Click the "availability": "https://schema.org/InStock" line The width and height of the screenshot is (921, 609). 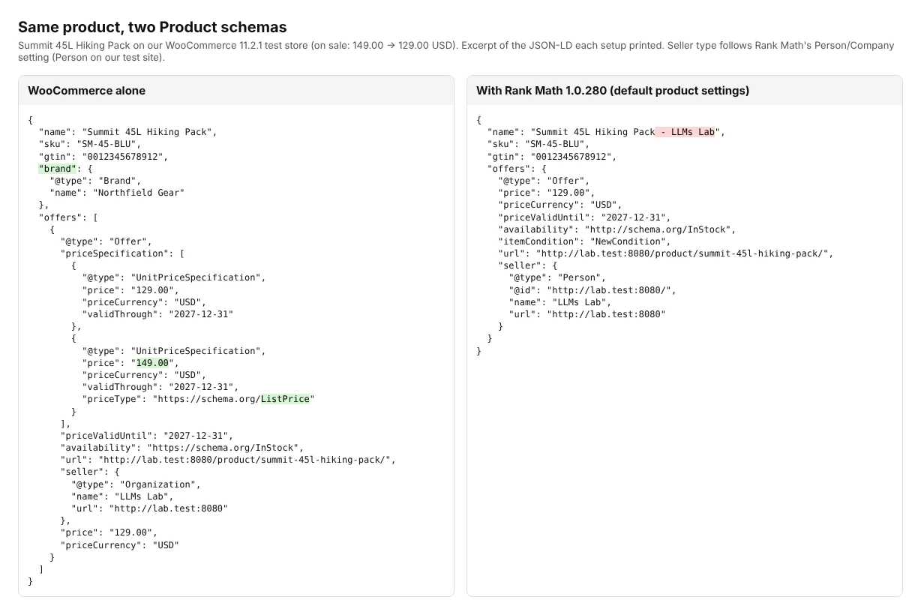(x=182, y=448)
